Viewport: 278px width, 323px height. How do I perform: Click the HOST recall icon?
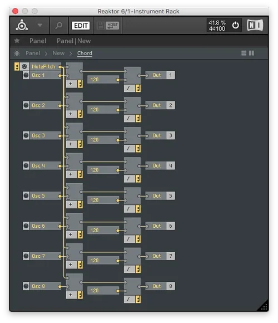pyautogui.click(x=112, y=26)
